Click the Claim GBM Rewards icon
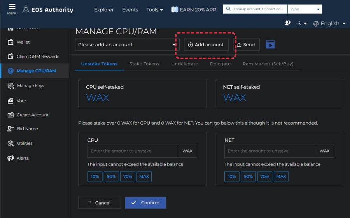The height and width of the screenshot is (218, 350). pos(10,56)
